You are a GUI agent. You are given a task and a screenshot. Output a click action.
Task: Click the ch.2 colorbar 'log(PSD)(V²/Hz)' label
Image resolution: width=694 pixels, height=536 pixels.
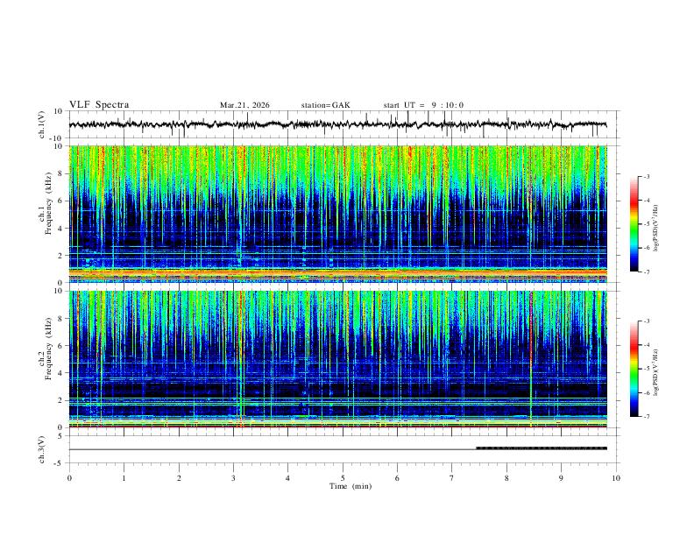pos(656,373)
